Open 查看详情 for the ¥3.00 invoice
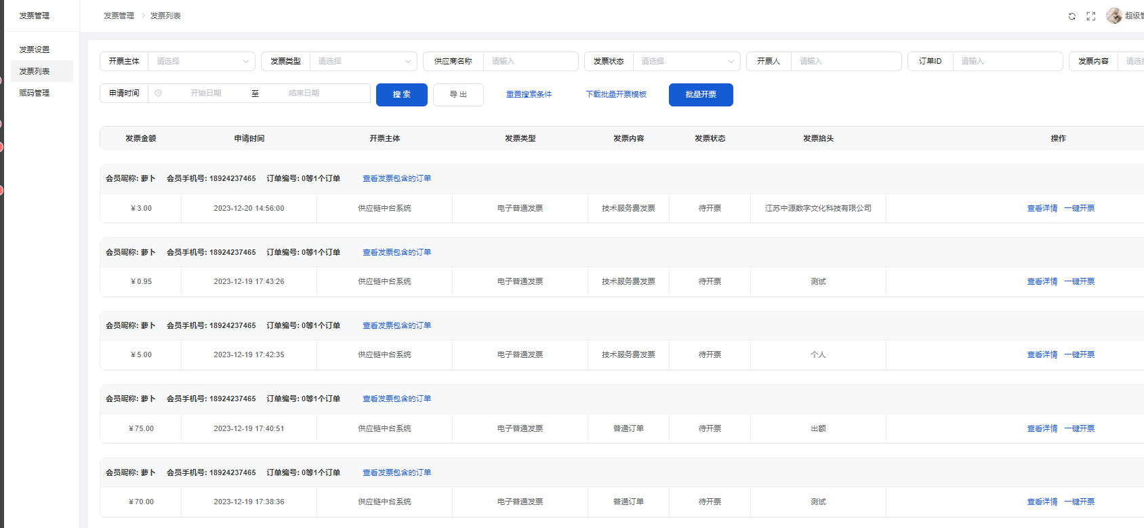 (1042, 209)
